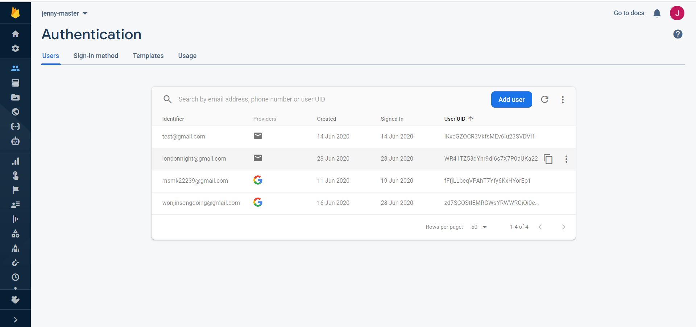Open Database icon in sidebar
Screen dimensions: 696x327
[15, 83]
